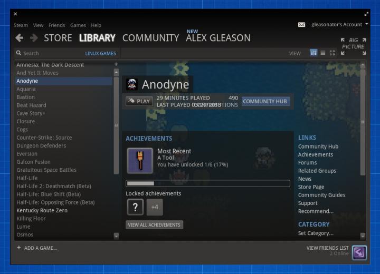The height and width of the screenshot is (274, 380).
Task: Go to the COMMUNITY tab
Action: click(x=150, y=38)
